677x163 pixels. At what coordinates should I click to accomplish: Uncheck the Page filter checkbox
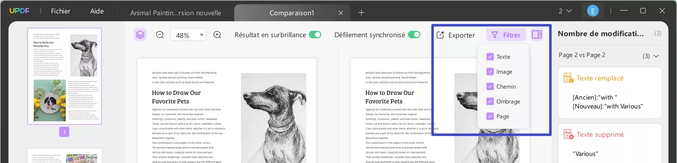click(490, 116)
